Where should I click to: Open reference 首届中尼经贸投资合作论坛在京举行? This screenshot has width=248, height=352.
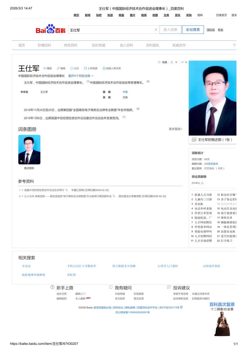tap(44, 190)
